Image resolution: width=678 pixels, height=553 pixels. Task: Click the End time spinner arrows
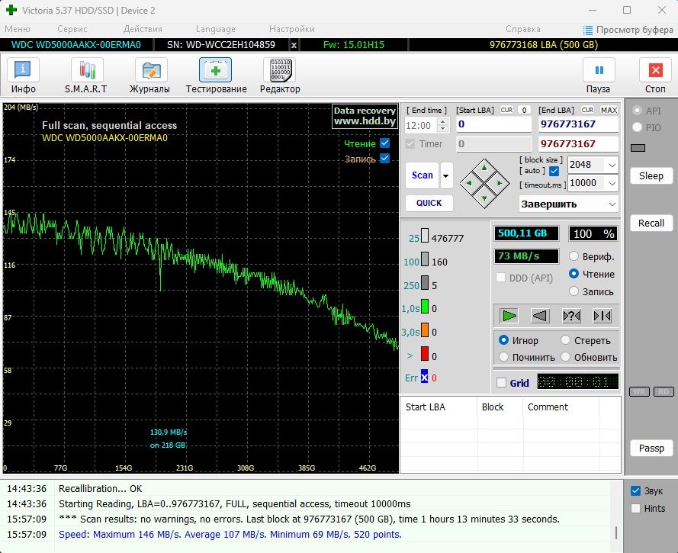(442, 125)
